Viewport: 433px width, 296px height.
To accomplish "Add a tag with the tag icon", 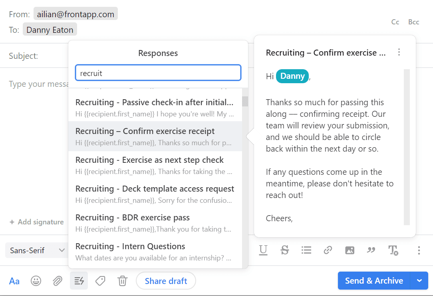I will (x=100, y=281).
